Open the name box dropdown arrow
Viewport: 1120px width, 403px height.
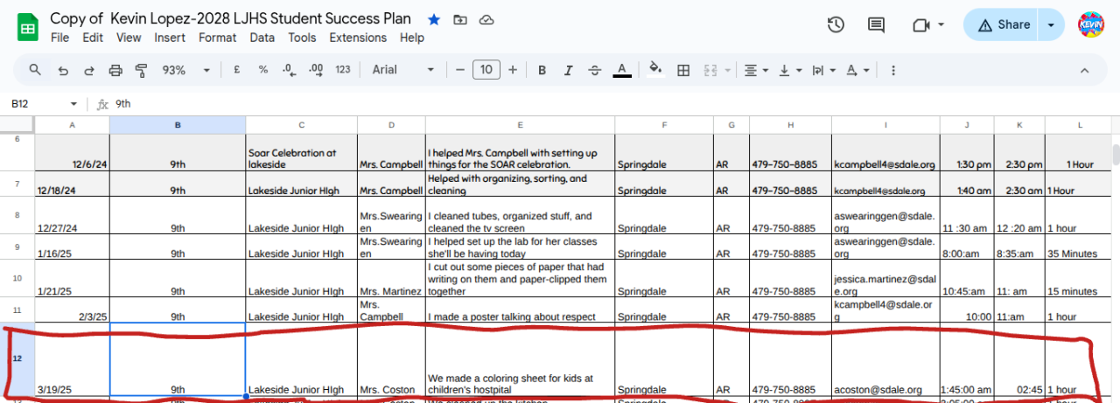[73, 104]
